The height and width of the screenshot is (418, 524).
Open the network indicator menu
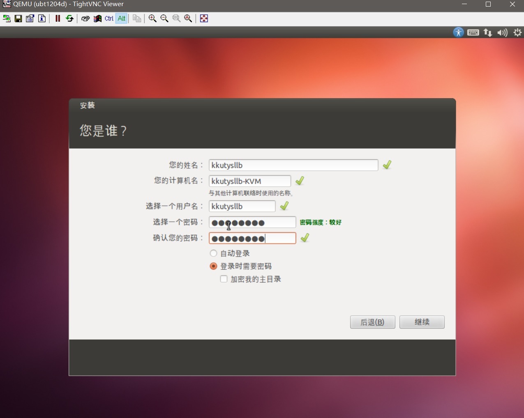pos(488,32)
